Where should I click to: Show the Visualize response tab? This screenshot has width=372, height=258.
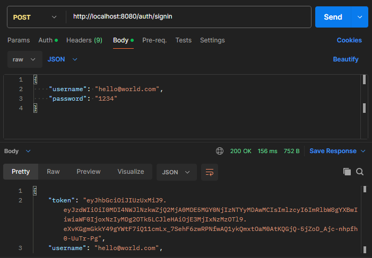click(131, 172)
